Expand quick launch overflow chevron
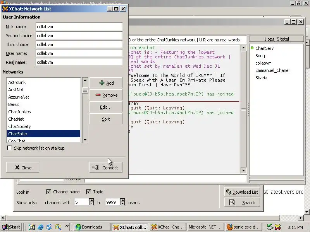The width and height of the screenshot is (310, 232). tap(67, 226)
